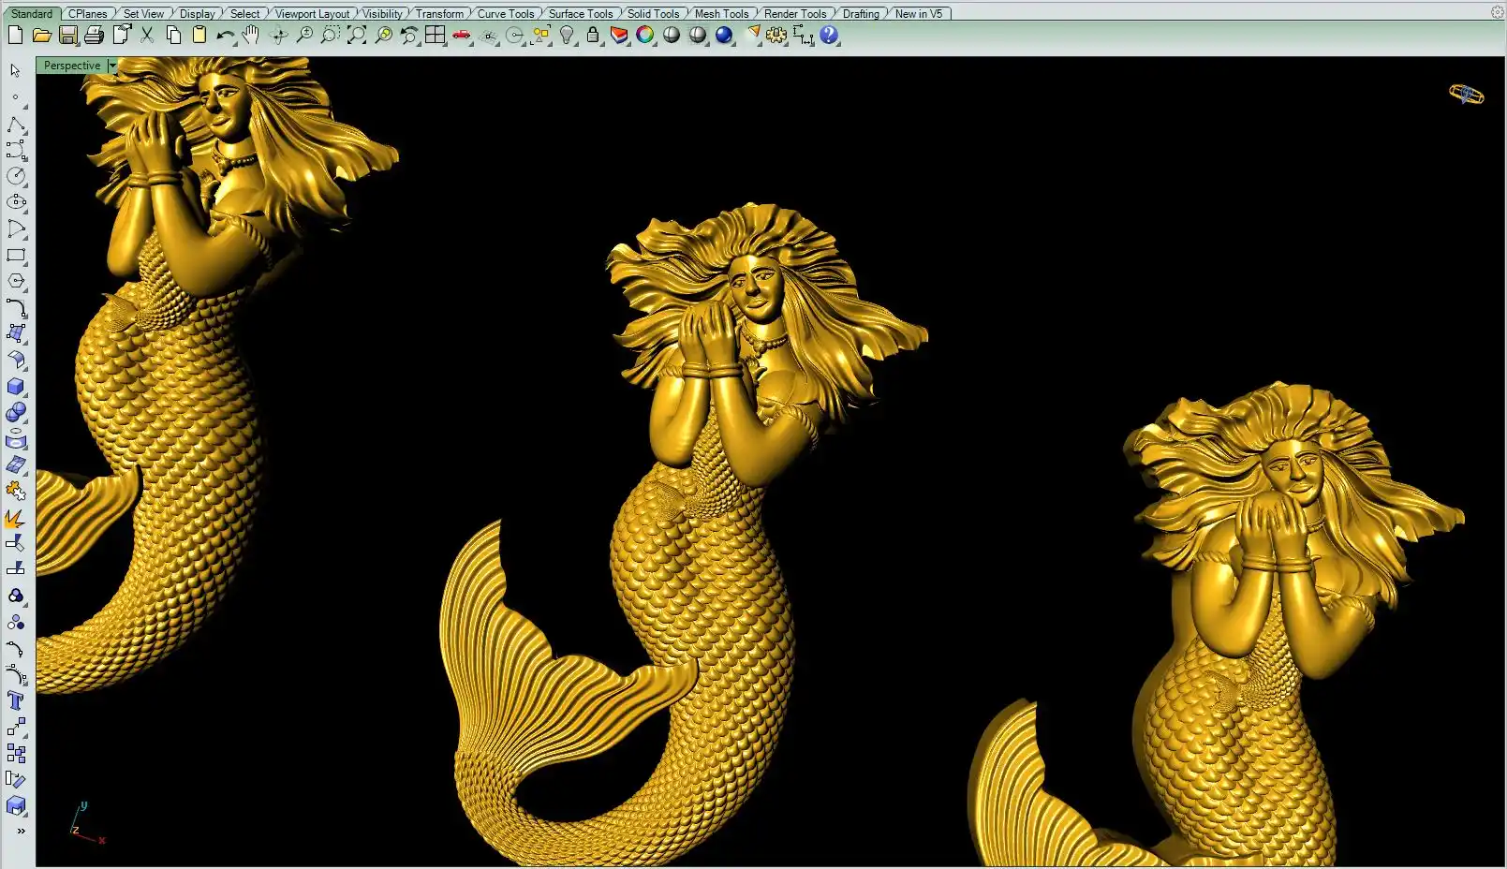Toggle hide objects light bulb icon
This screenshot has height=869, width=1507.
click(x=567, y=36)
